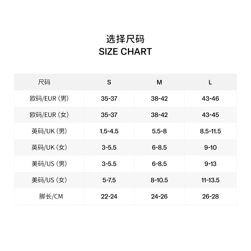Image resolution: width=251 pixels, height=251 pixels.
Task: Click the 选择尺码 title text
Action: (x=125, y=39)
